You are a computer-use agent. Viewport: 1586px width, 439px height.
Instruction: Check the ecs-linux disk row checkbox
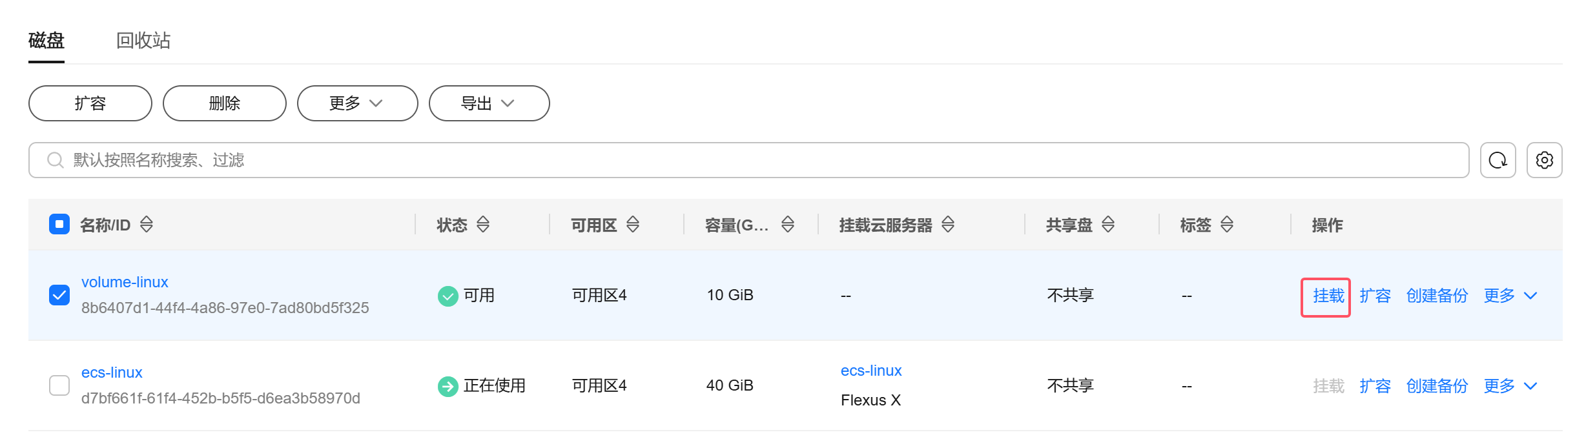pos(59,385)
